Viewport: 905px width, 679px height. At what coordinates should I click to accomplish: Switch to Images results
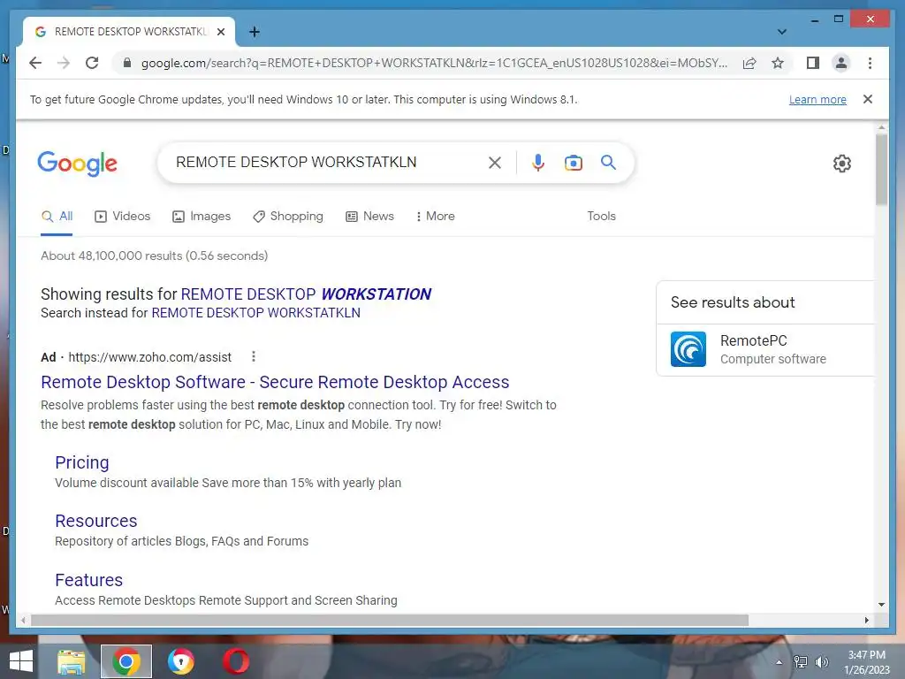pos(202,217)
